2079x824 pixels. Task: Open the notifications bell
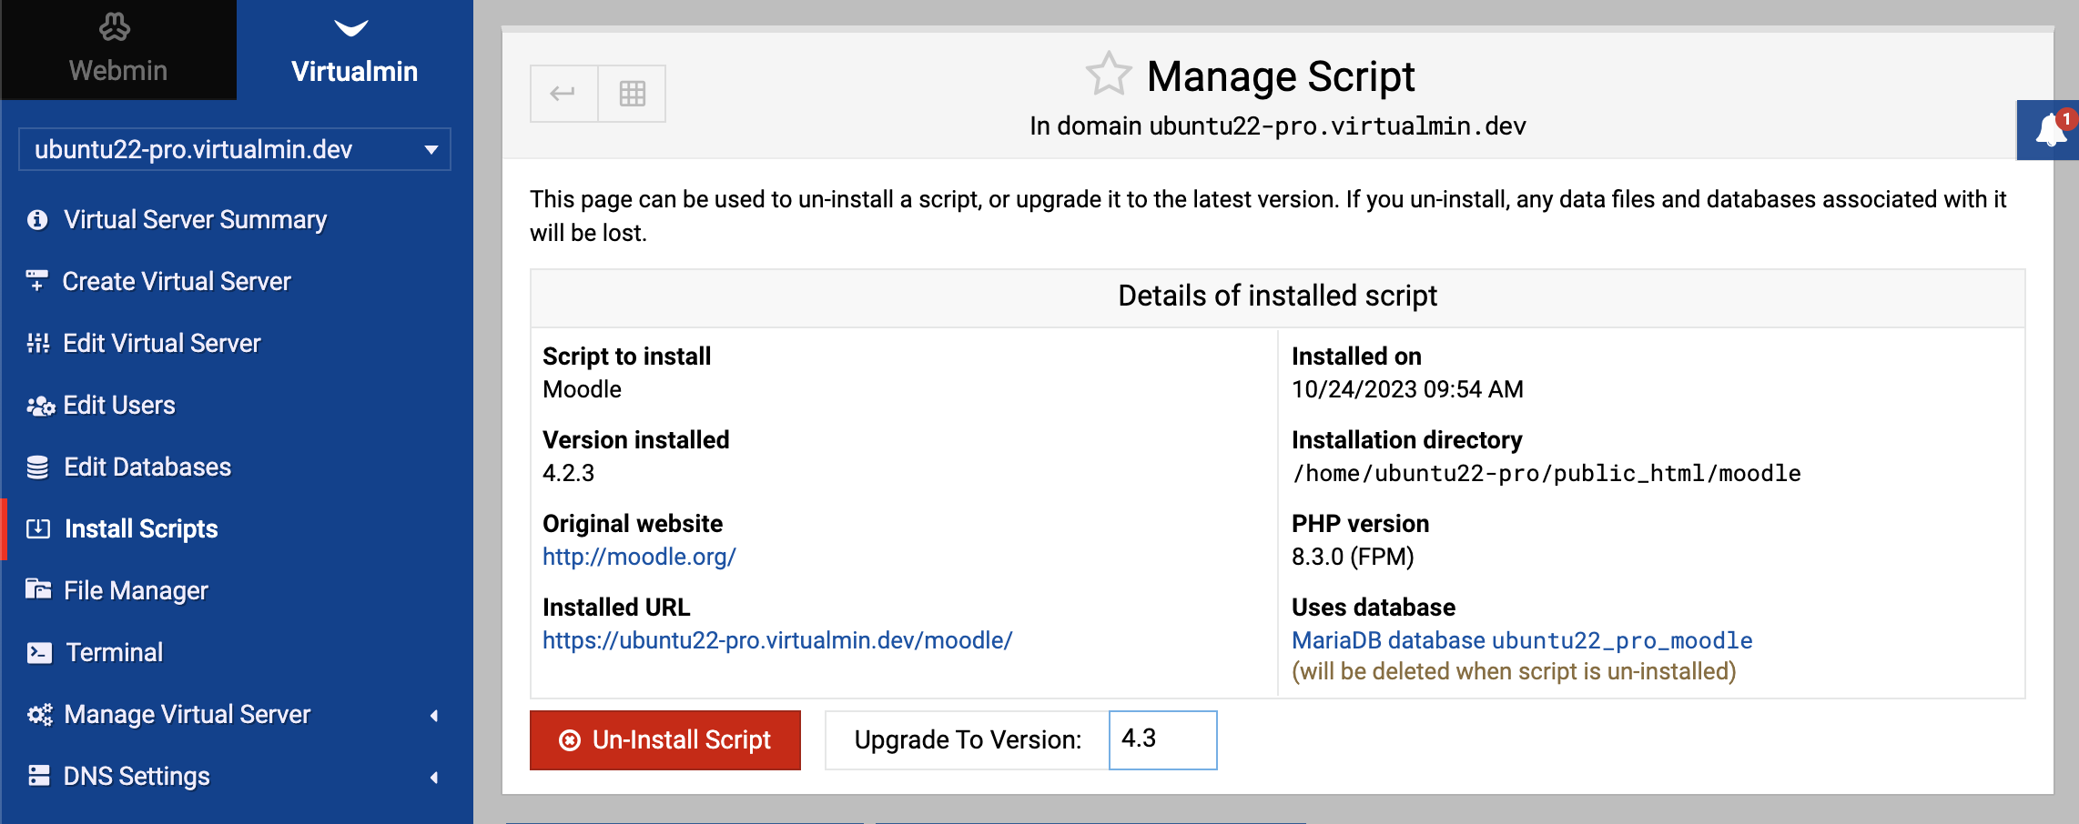(x=2050, y=130)
